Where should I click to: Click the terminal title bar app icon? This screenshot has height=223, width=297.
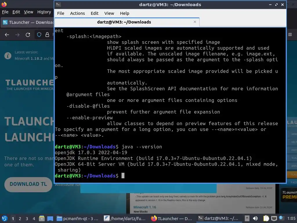[x=58, y=5]
